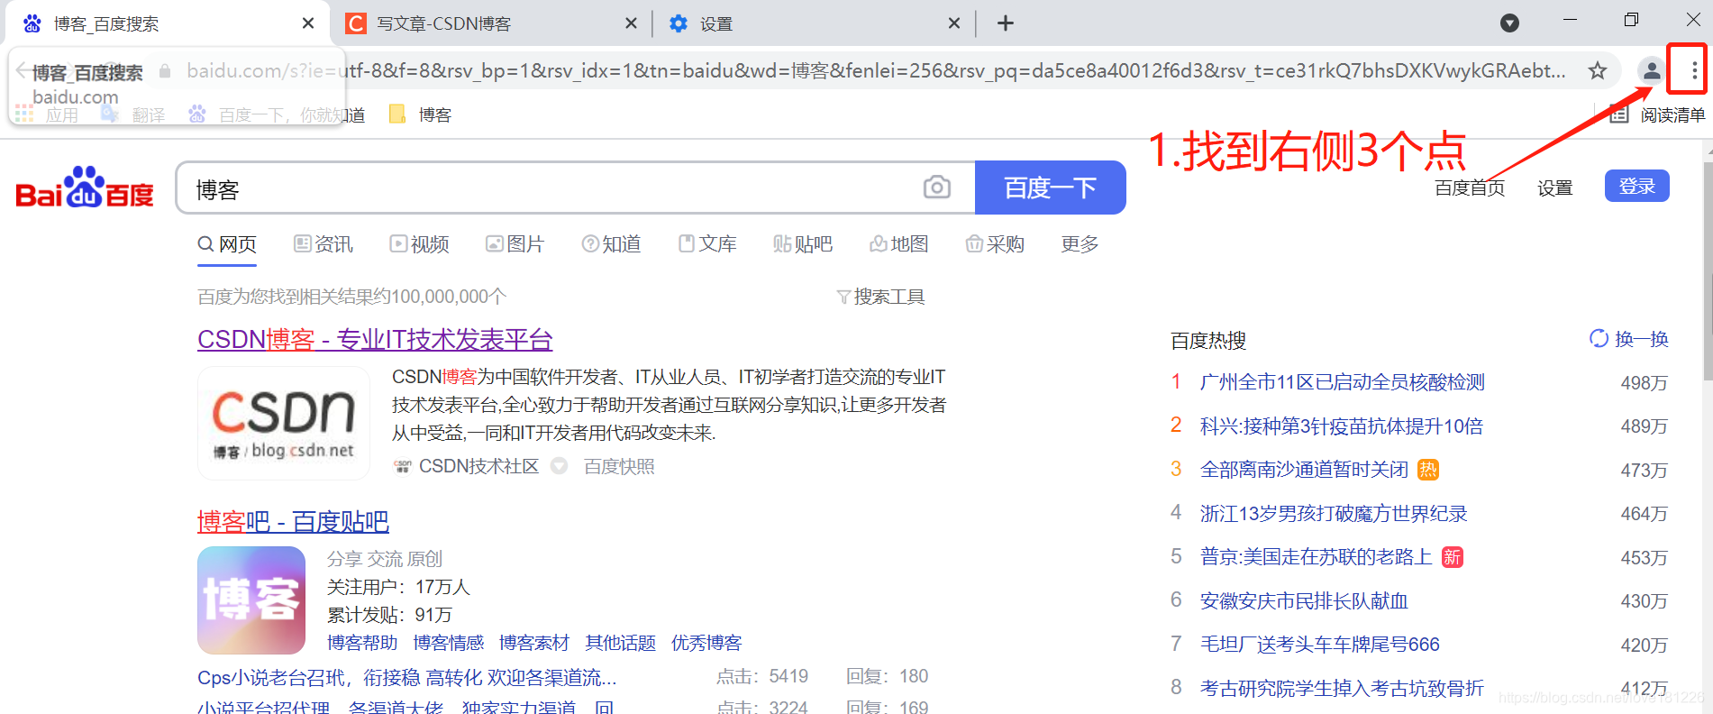
Task: Open the Baidu 设置 menu
Action: pos(1555,188)
